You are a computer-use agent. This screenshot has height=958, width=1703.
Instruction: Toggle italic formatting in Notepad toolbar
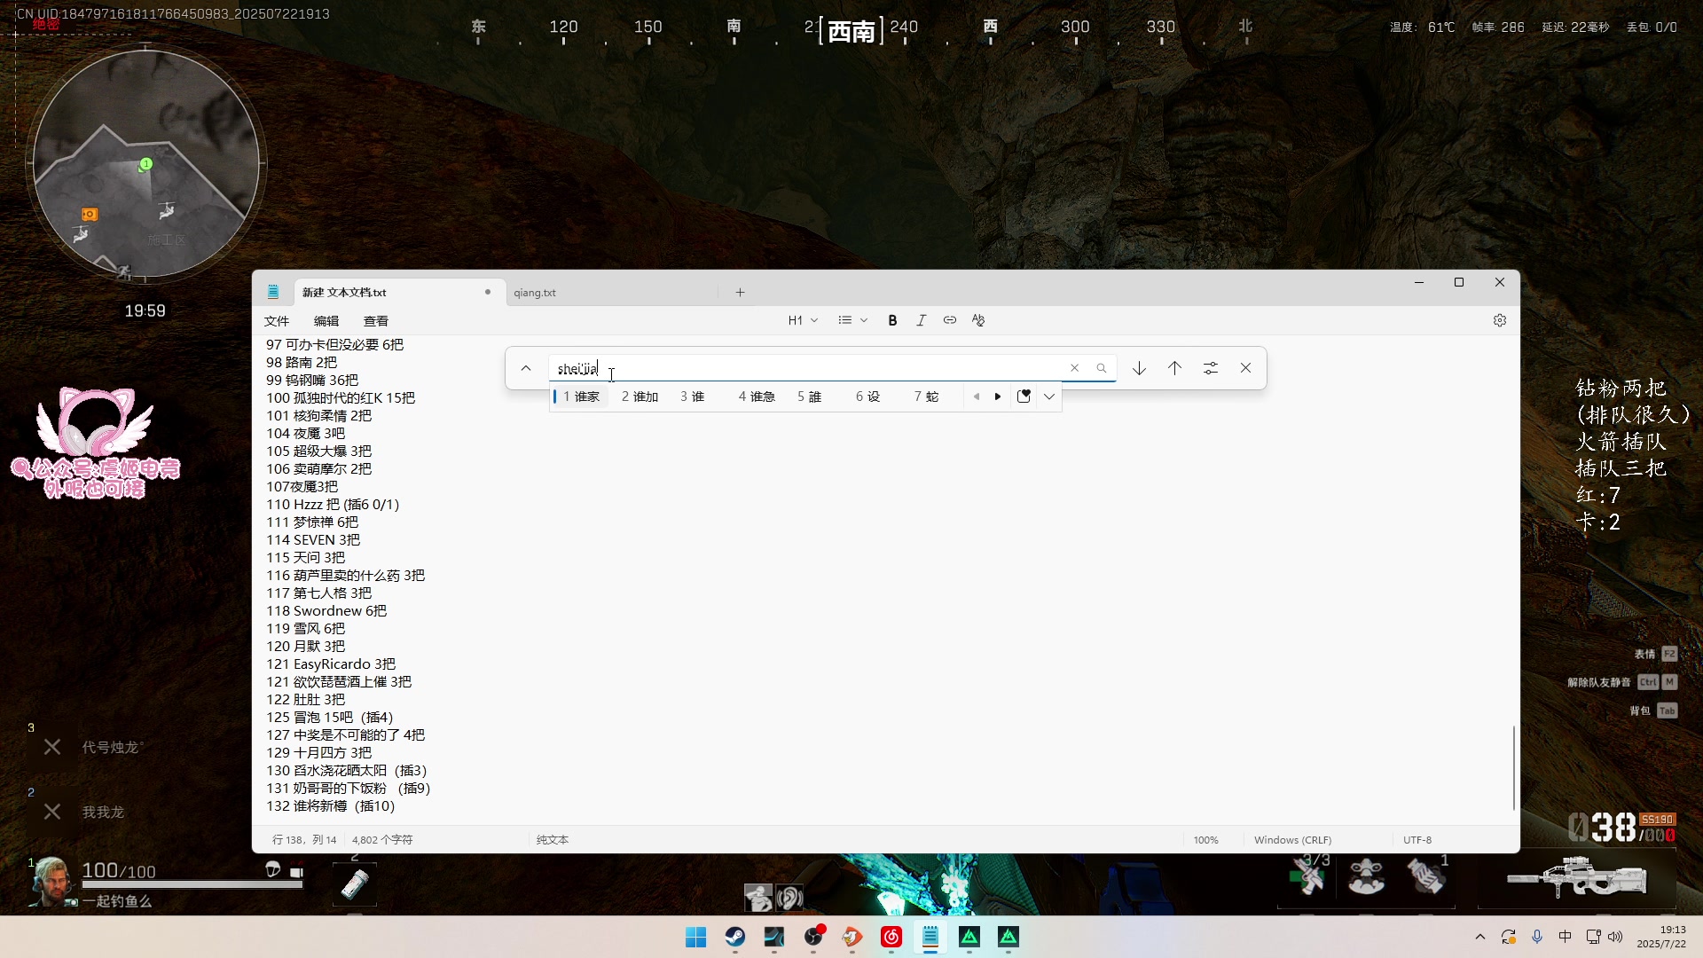tap(921, 320)
